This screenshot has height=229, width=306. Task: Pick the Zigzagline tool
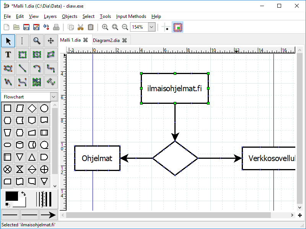51,68
